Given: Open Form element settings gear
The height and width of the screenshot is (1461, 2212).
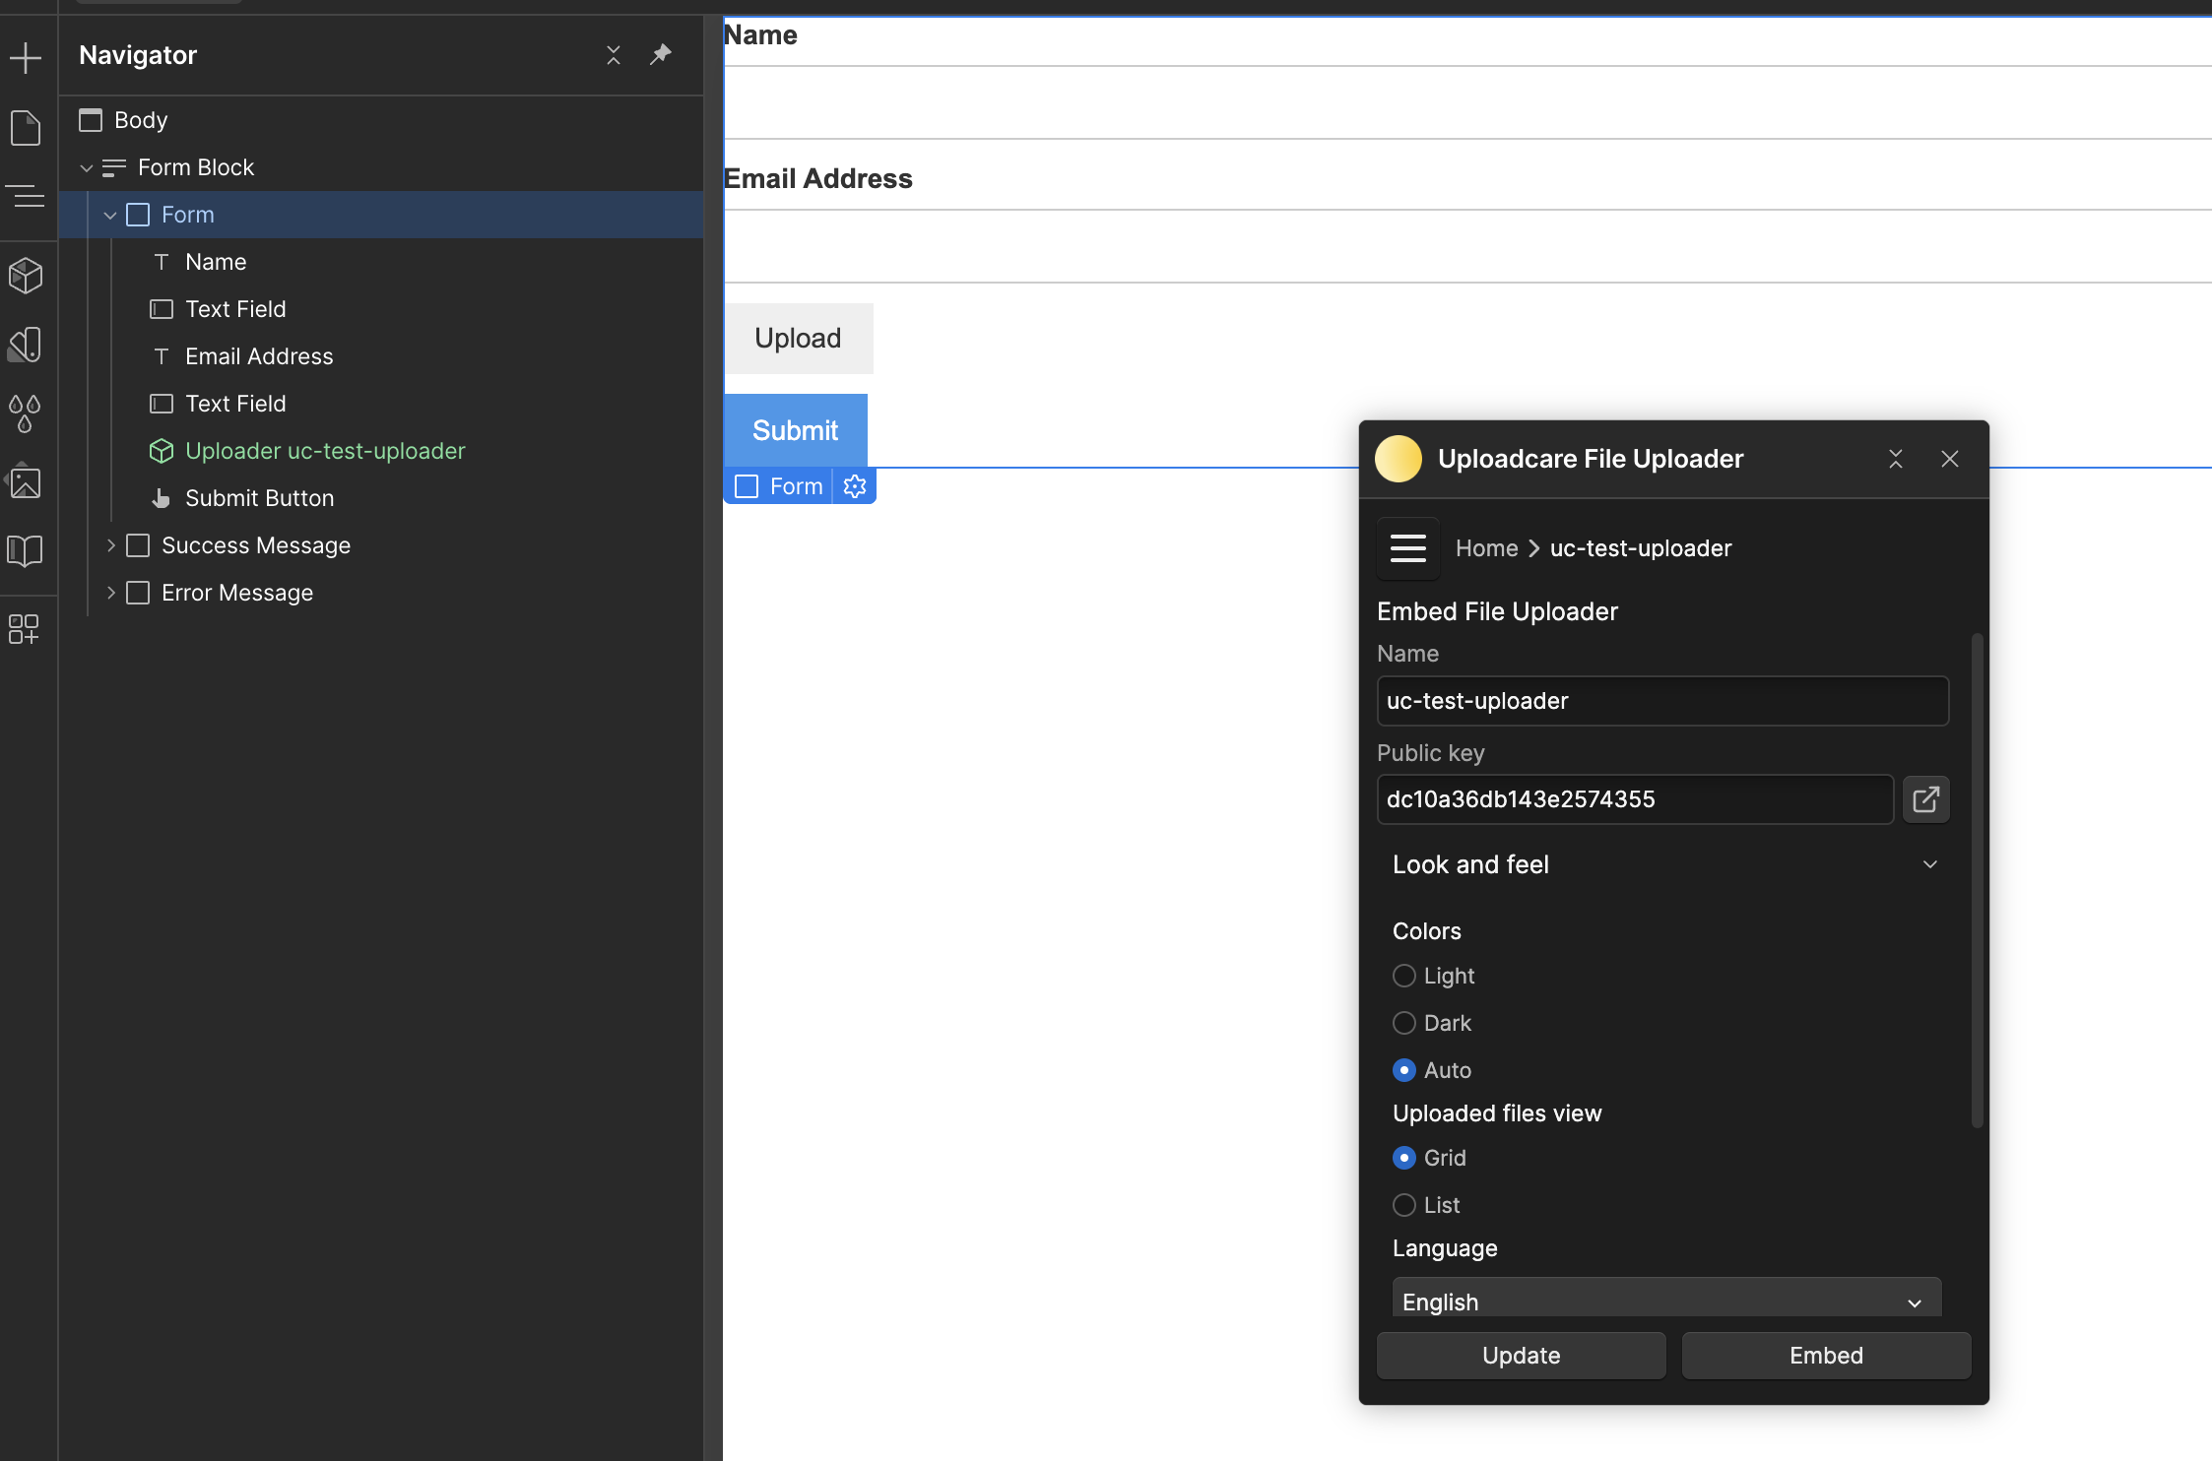Looking at the screenshot, I should tap(854, 485).
